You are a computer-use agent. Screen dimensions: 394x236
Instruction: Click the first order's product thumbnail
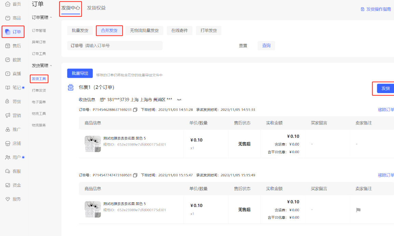click(x=93, y=144)
